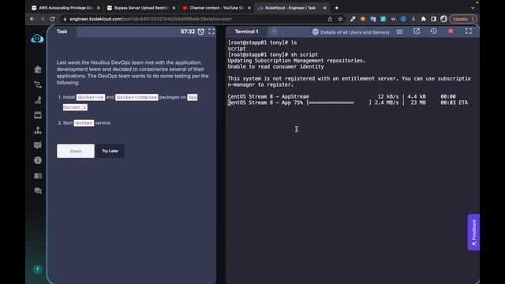Screen dimensions: 505x284
Task: Click the browser back arrow
Action: pyautogui.click(x=32, y=19)
